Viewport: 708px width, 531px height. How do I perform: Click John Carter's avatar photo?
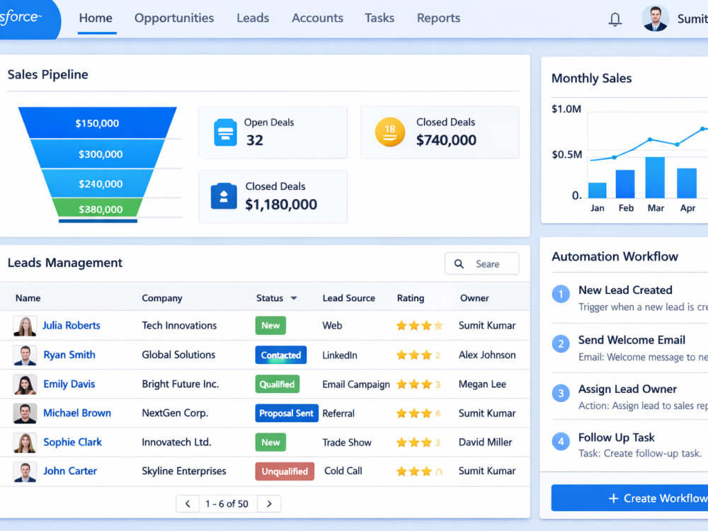coord(25,472)
